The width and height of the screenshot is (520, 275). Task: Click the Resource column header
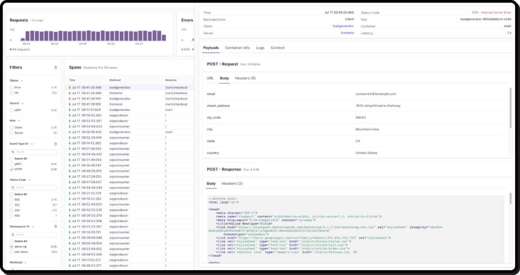(x=171, y=80)
